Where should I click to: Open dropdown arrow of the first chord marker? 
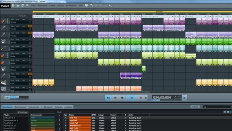[63, 16]
